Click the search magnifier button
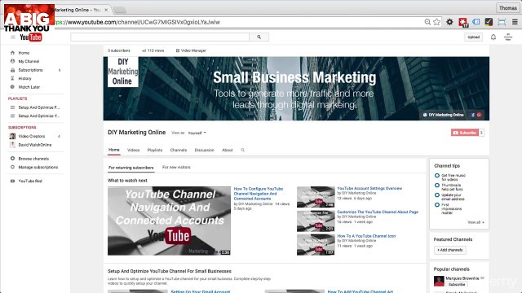This screenshot has height=293, width=522. click(x=259, y=37)
